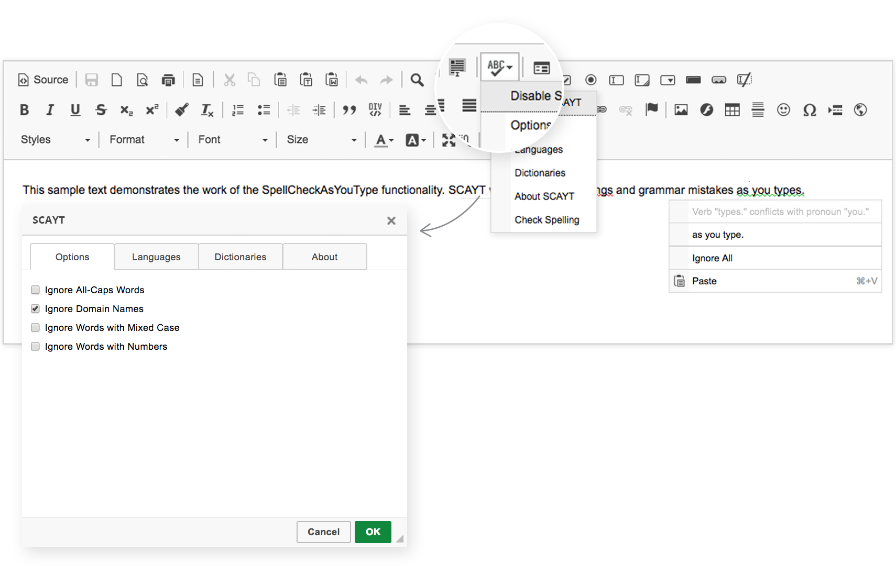Insert a numbered list

238,110
